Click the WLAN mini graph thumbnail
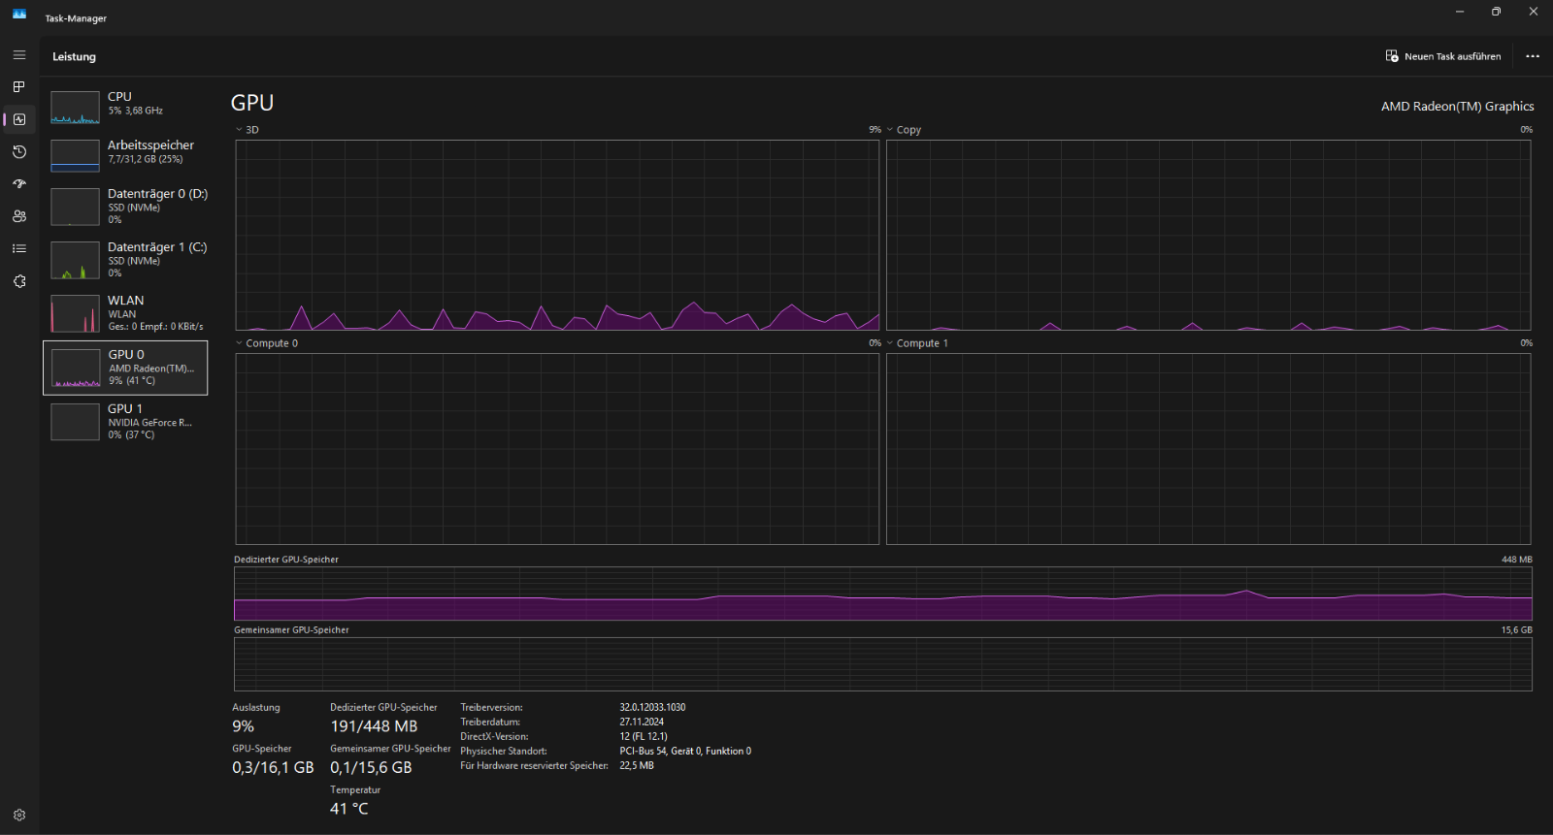 tap(75, 313)
